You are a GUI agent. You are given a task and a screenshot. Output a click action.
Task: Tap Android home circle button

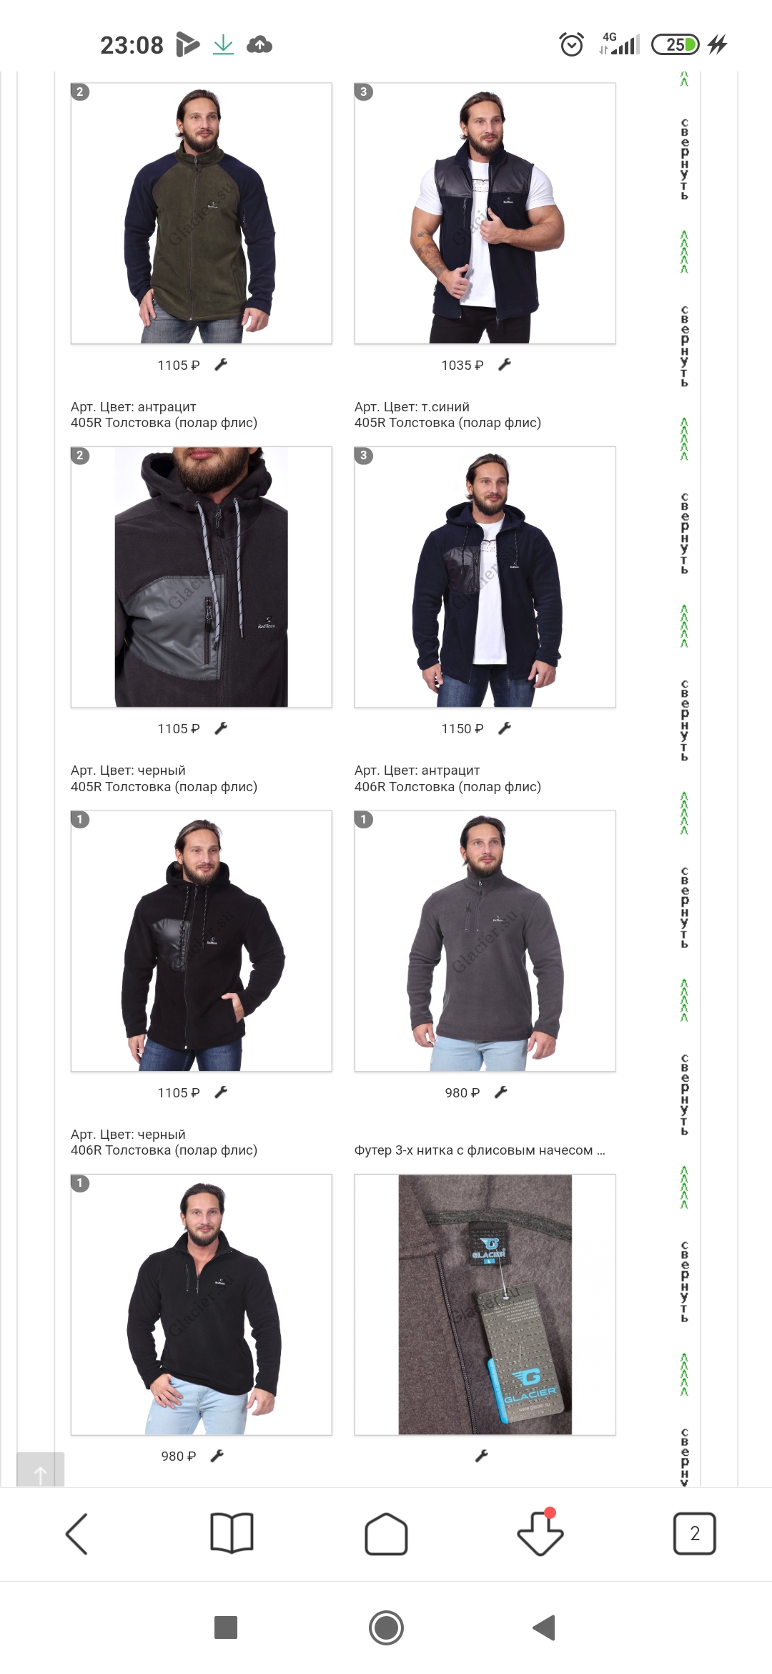click(386, 1627)
